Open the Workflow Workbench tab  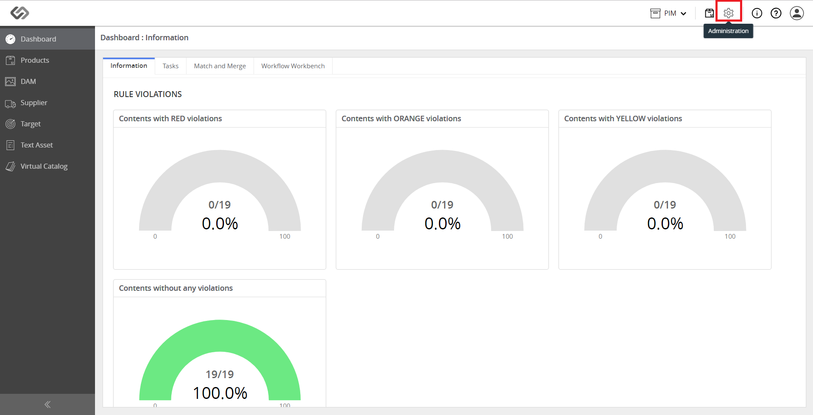click(293, 66)
